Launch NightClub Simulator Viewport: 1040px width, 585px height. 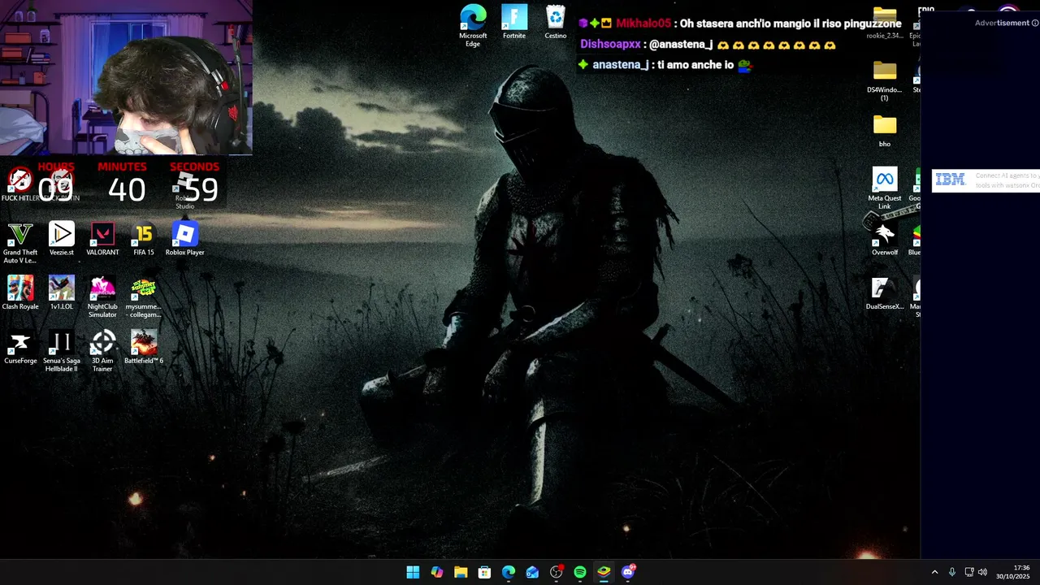pos(102,297)
